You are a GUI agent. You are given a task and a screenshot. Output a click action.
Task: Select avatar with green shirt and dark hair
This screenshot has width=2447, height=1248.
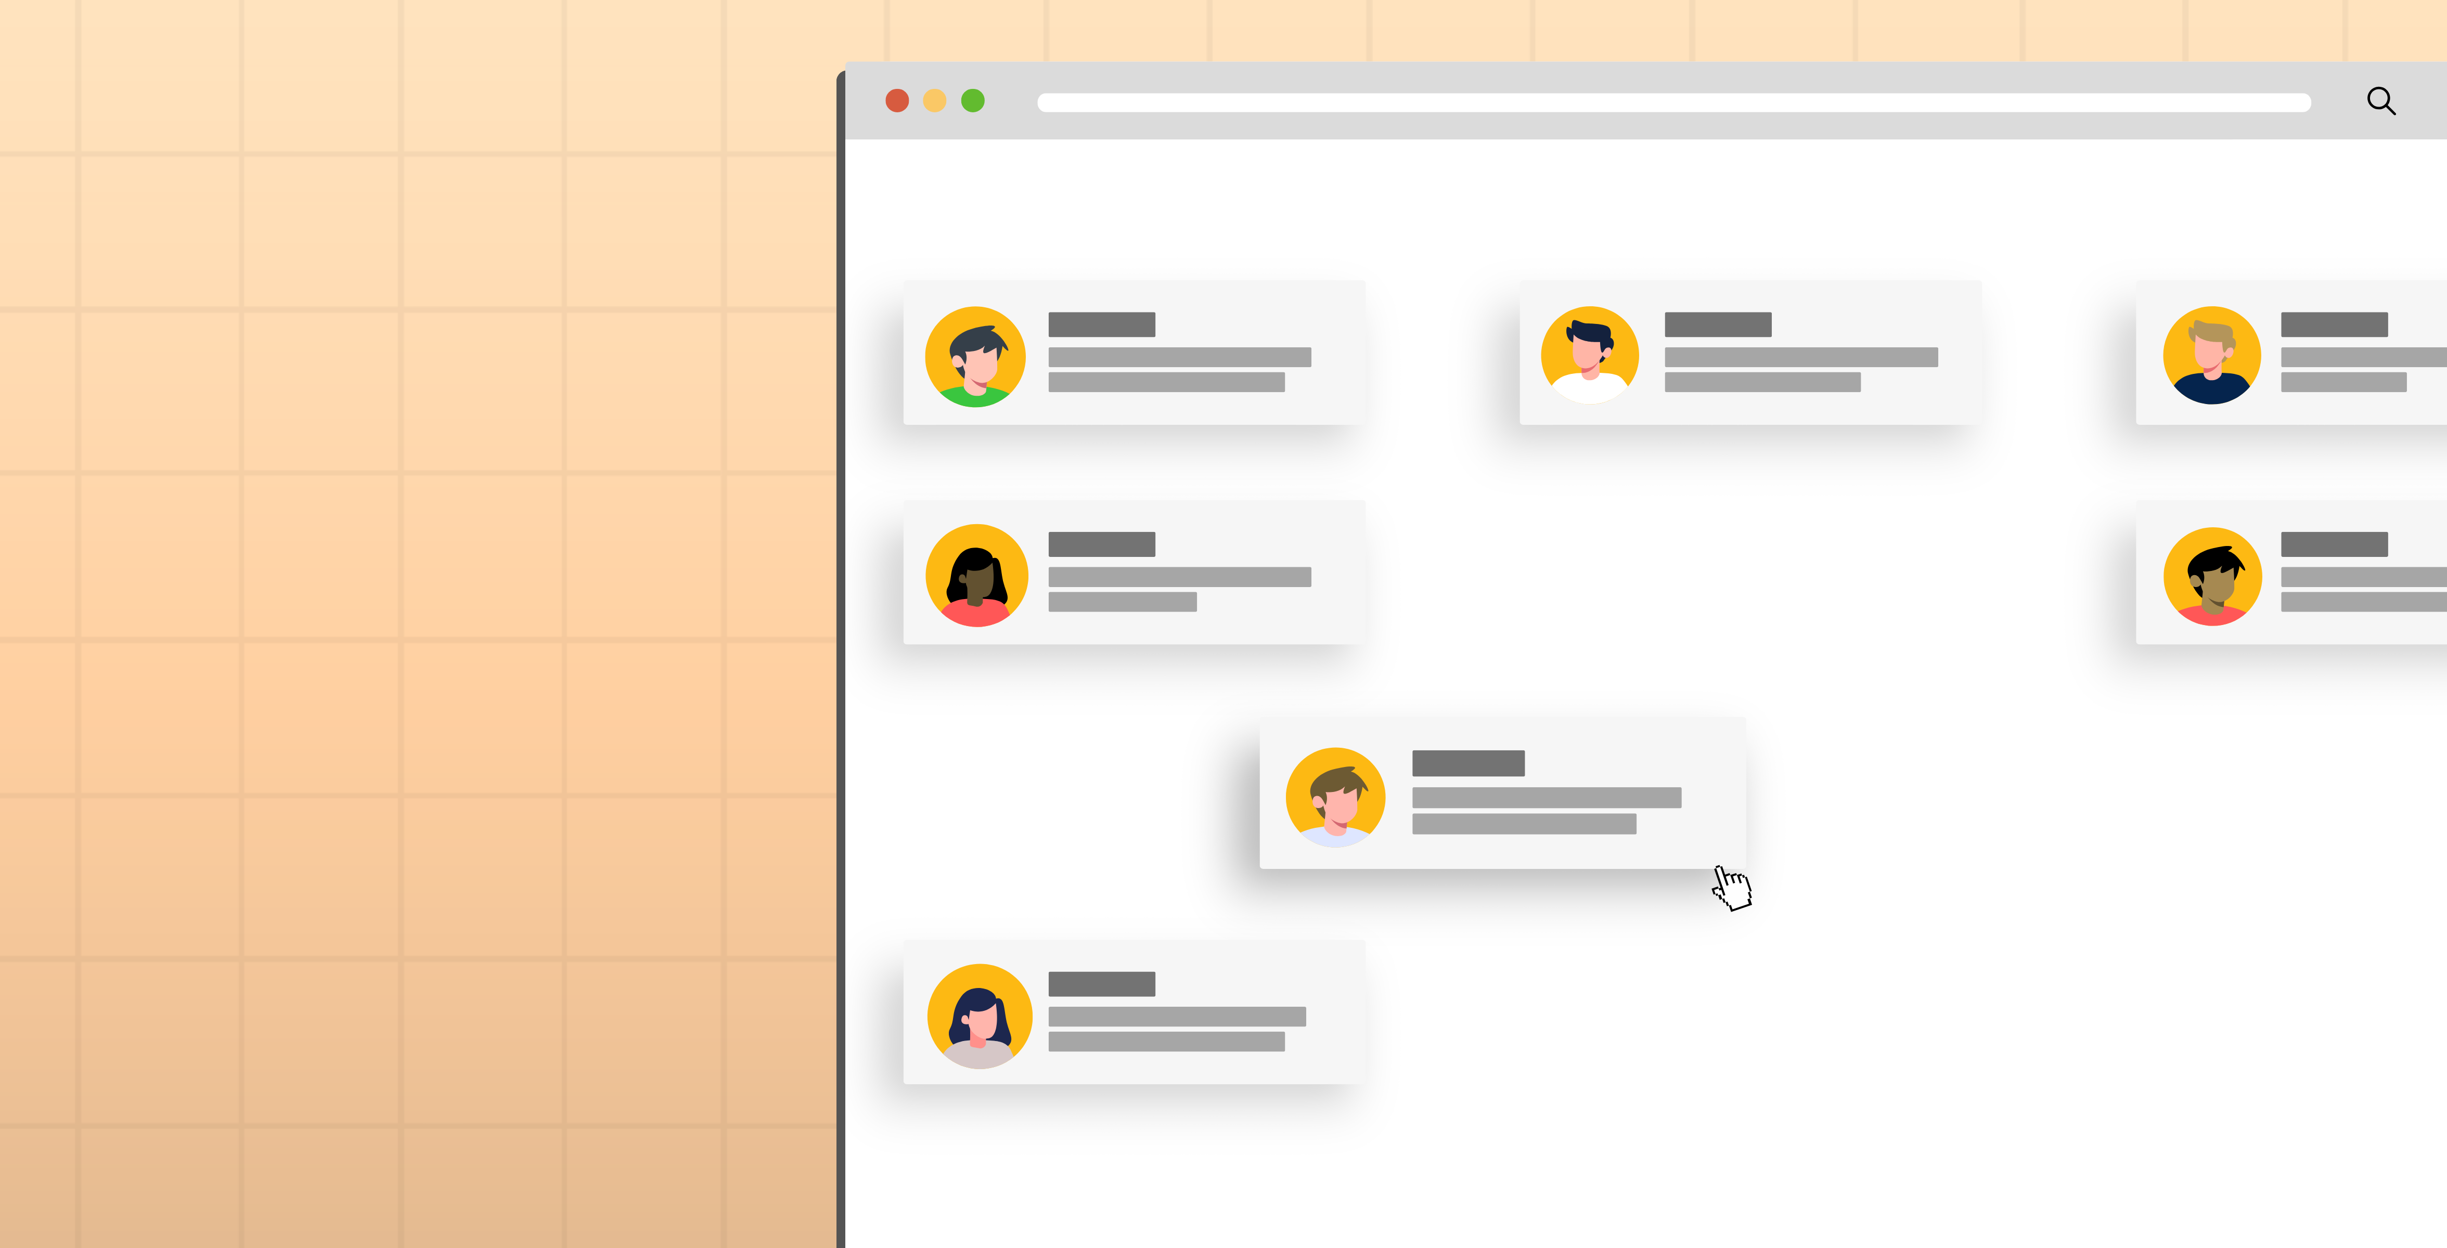(975, 356)
